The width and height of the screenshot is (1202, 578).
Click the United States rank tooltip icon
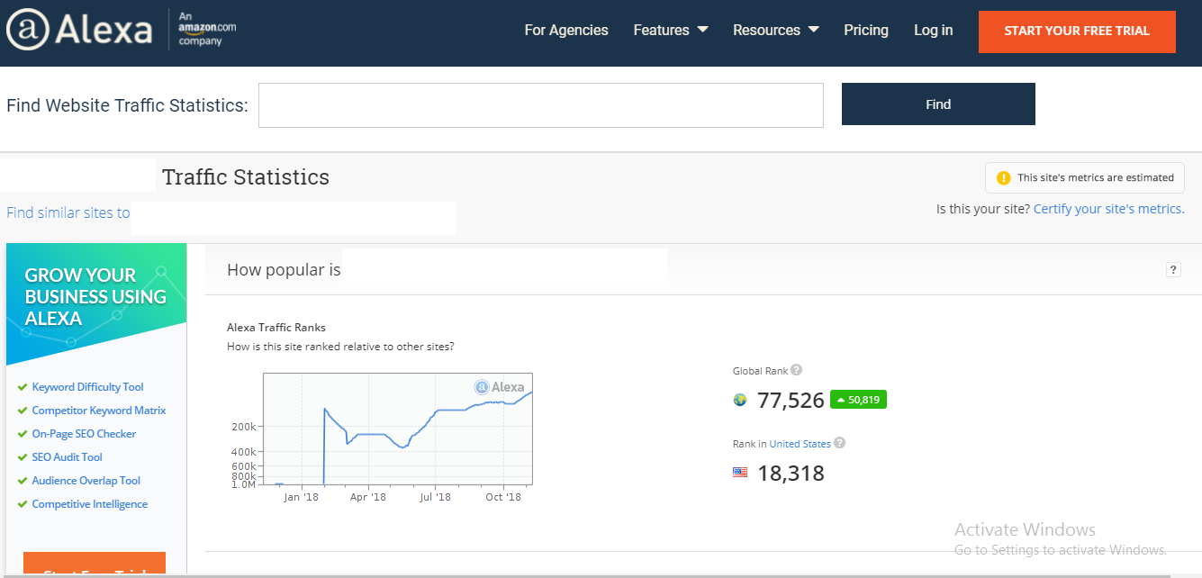point(839,443)
